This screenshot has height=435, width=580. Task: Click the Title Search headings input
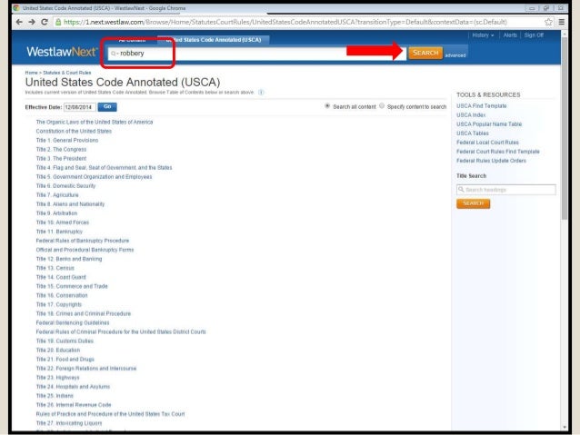(x=506, y=190)
